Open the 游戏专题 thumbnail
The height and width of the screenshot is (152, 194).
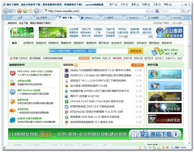[165, 108]
